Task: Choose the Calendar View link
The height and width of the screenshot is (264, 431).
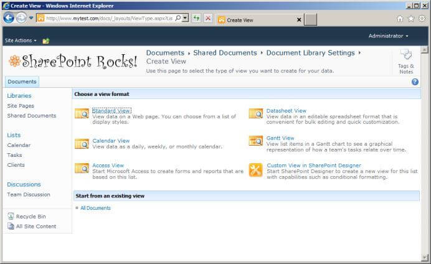Action: [111, 141]
